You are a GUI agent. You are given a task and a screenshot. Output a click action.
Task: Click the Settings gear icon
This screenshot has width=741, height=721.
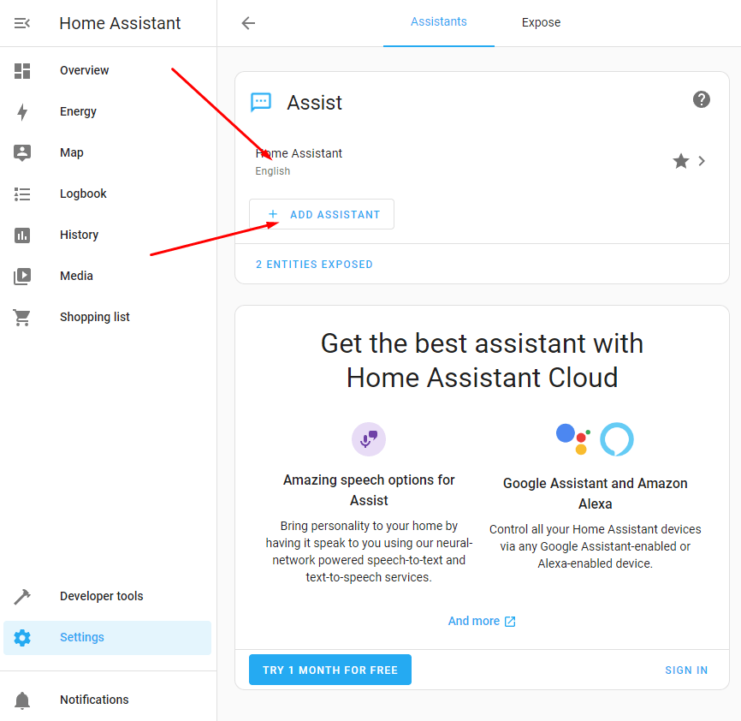pos(22,638)
